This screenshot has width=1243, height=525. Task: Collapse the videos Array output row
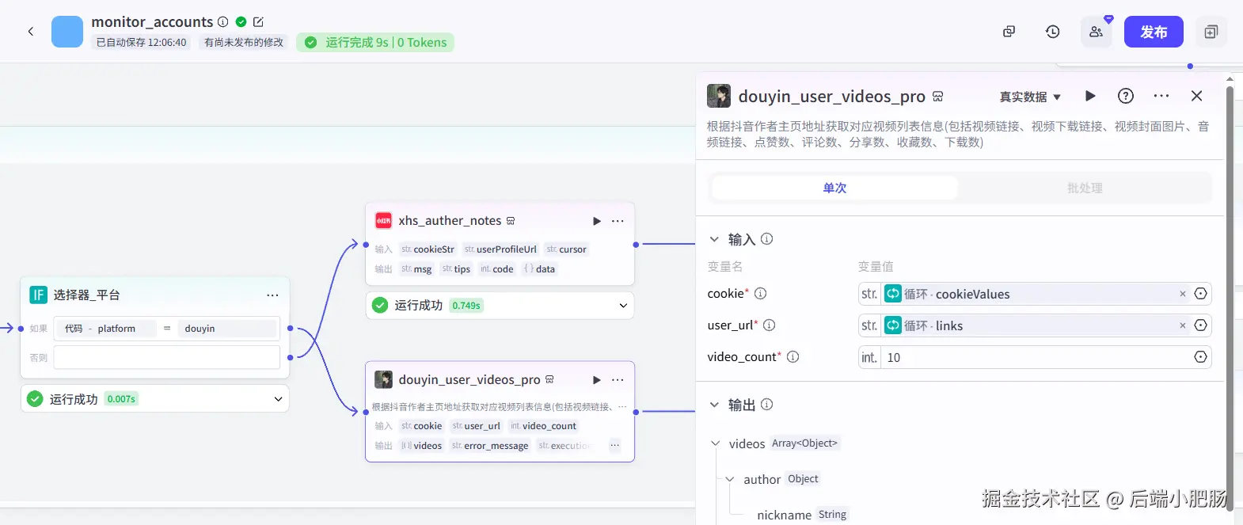(x=716, y=443)
